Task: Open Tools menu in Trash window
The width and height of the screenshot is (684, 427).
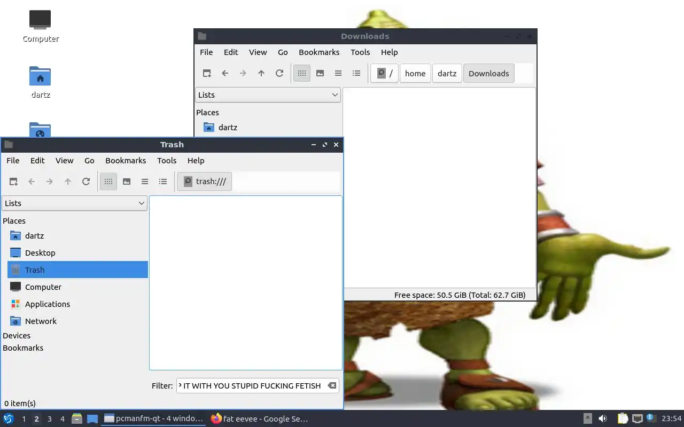Action: click(167, 161)
